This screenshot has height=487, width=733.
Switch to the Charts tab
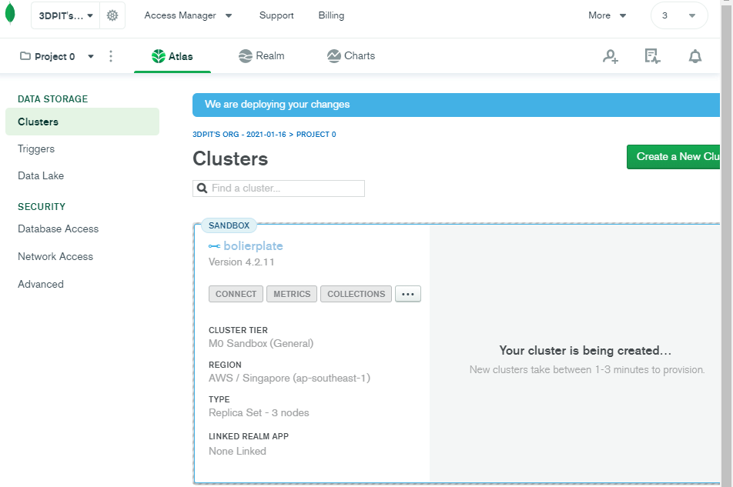click(x=351, y=56)
